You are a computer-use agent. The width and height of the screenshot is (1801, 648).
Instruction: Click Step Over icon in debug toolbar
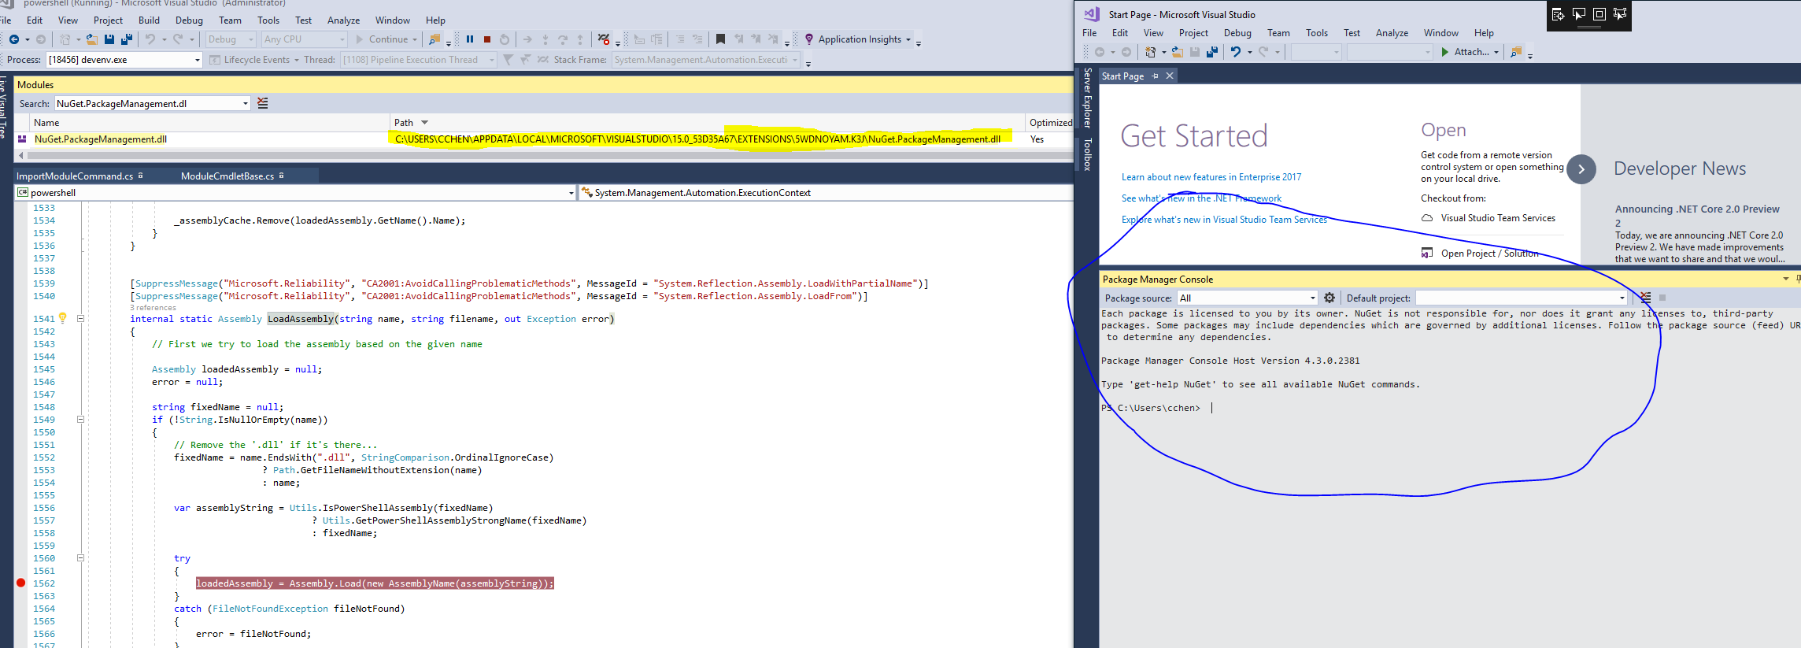[x=563, y=39]
